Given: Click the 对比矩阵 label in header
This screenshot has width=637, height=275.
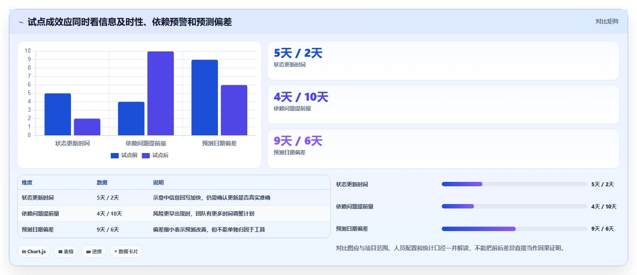Looking at the screenshot, I should pyautogui.click(x=607, y=21).
